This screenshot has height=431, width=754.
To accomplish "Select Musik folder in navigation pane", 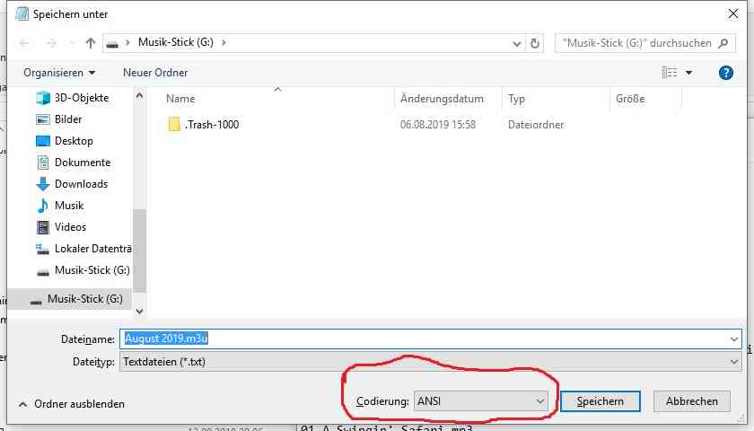I will click(68, 206).
